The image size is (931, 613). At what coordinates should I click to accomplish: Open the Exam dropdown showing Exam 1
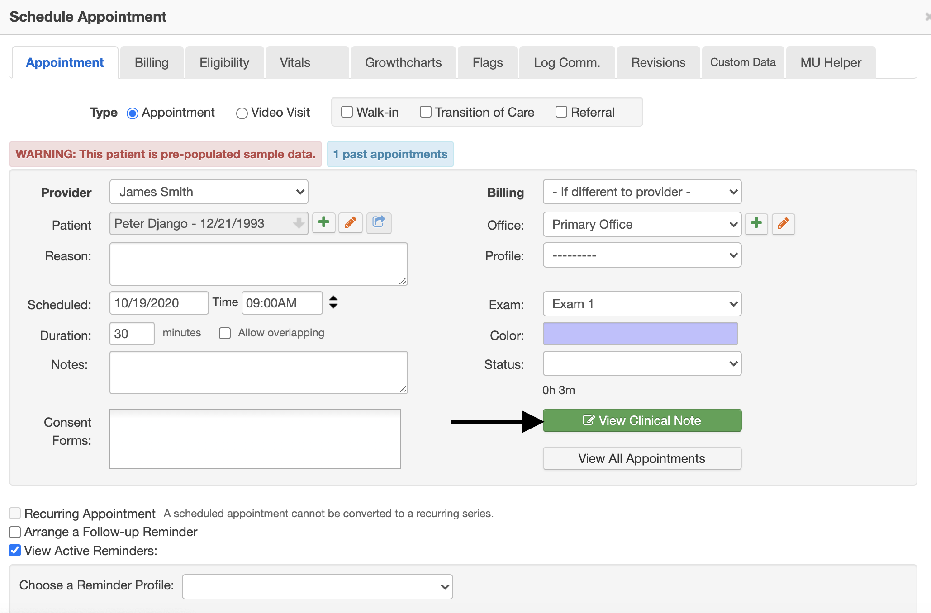coord(642,304)
